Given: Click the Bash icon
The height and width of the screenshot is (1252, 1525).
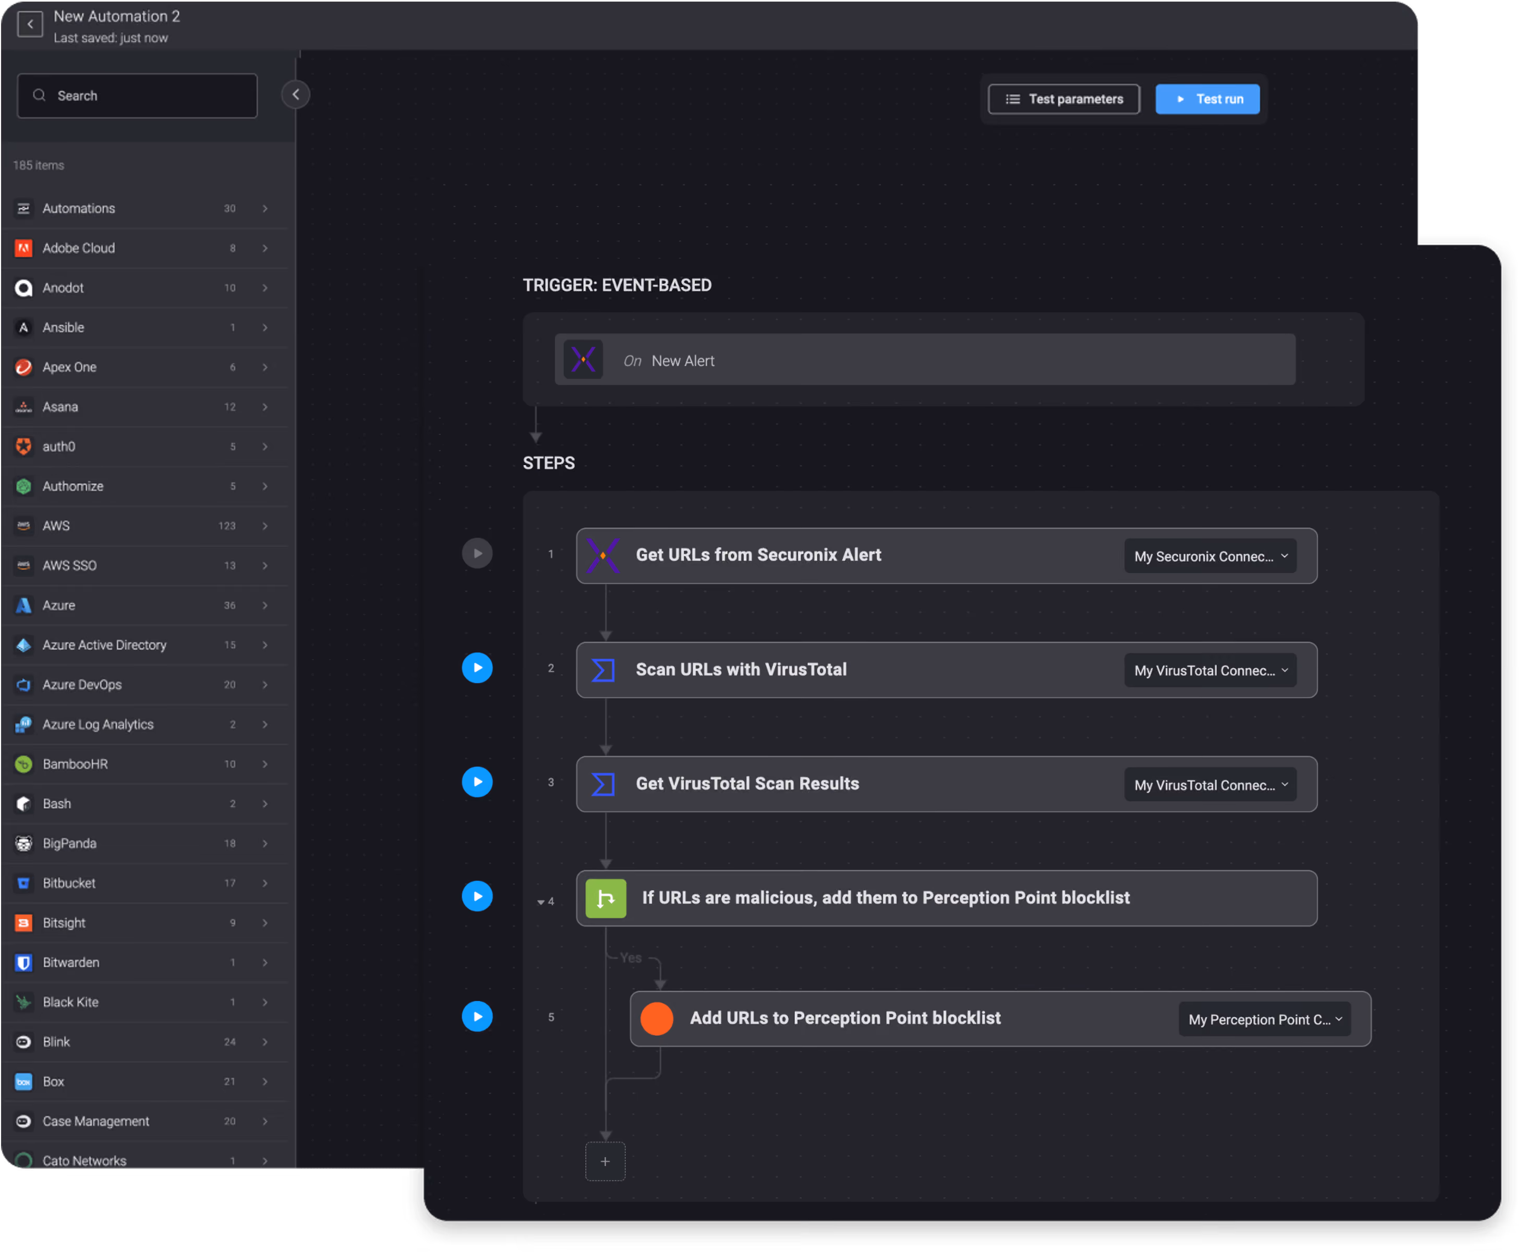Looking at the screenshot, I should pyautogui.click(x=24, y=804).
